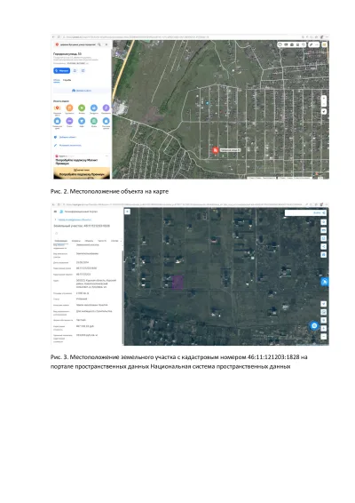Click the my-location arrow on the Yandex map

[x=324, y=111]
